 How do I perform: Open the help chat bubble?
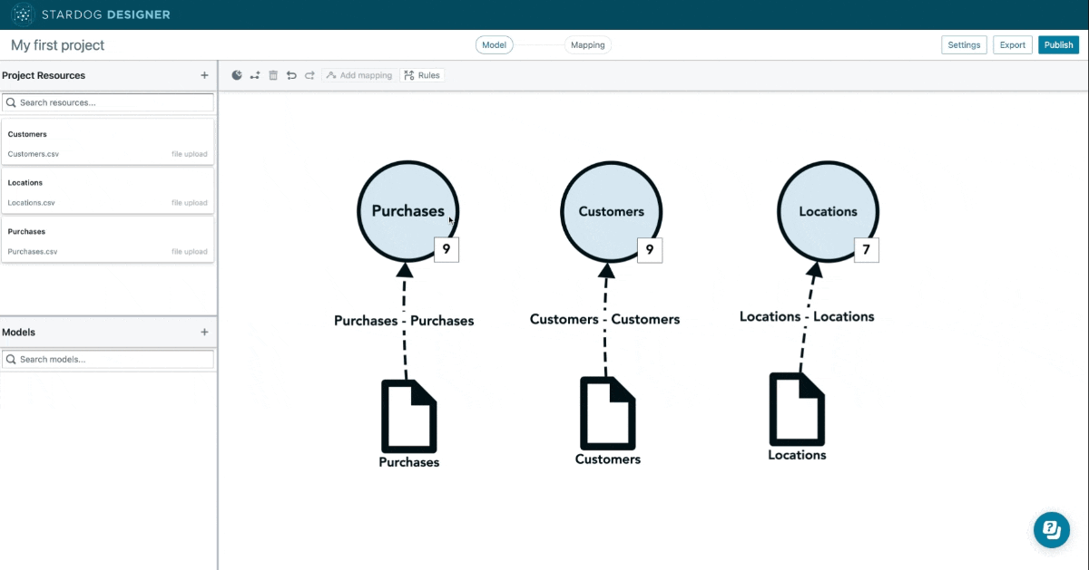point(1052,529)
